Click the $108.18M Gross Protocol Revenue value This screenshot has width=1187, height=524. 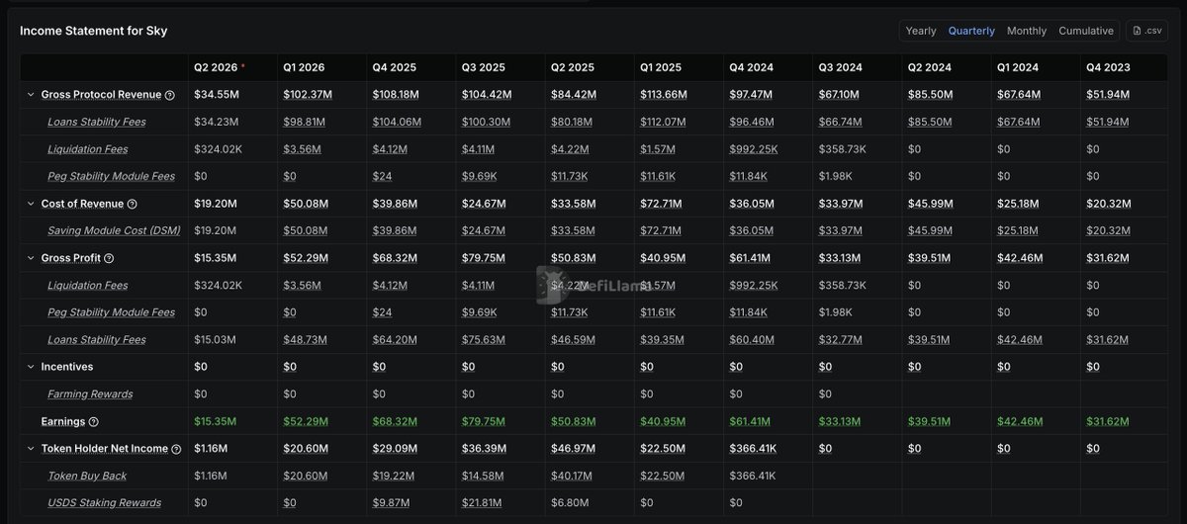coord(396,95)
